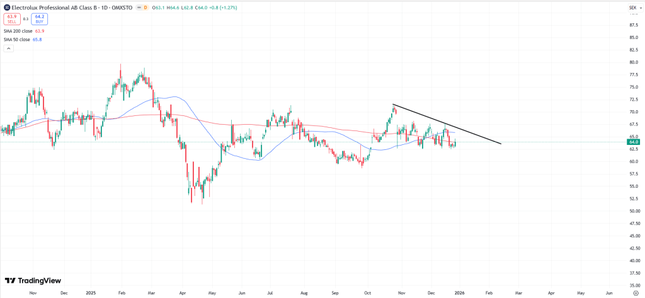The width and height of the screenshot is (645, 298).
Task: Click the orange D market status badge
Action: coord(146,8)
